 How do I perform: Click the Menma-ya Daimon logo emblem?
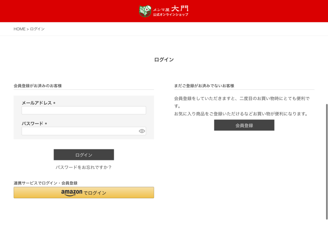tap(145, 11)
